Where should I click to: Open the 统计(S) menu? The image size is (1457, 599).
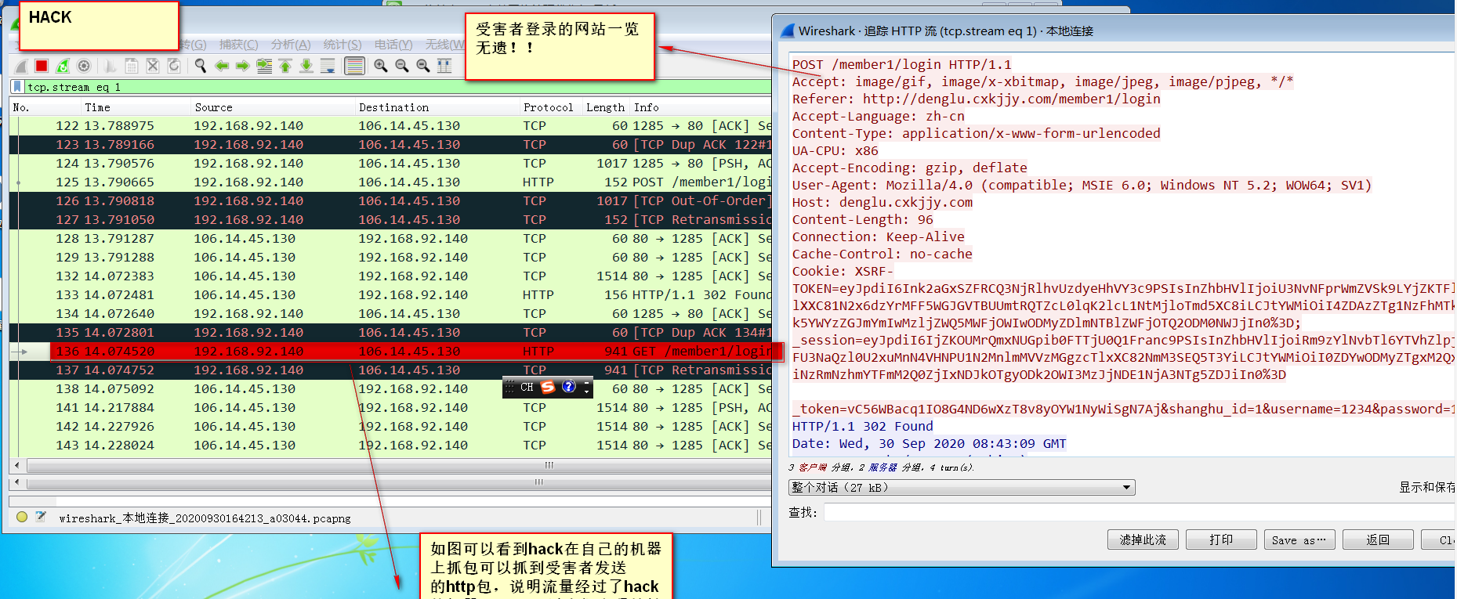pyautogui.click(x=343, y=45)
